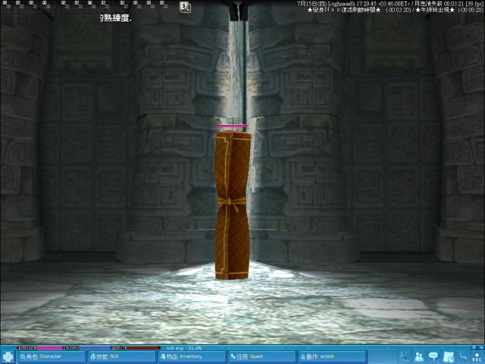Click the REC recording icon
This screenshot has height=364, width=485.
tap(477, 357)
